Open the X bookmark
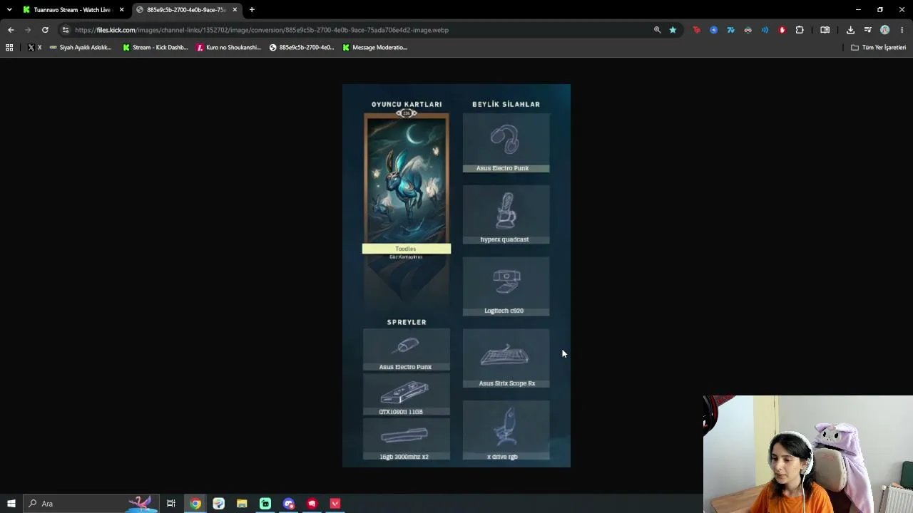913x513 pixels. coord(34,48)
